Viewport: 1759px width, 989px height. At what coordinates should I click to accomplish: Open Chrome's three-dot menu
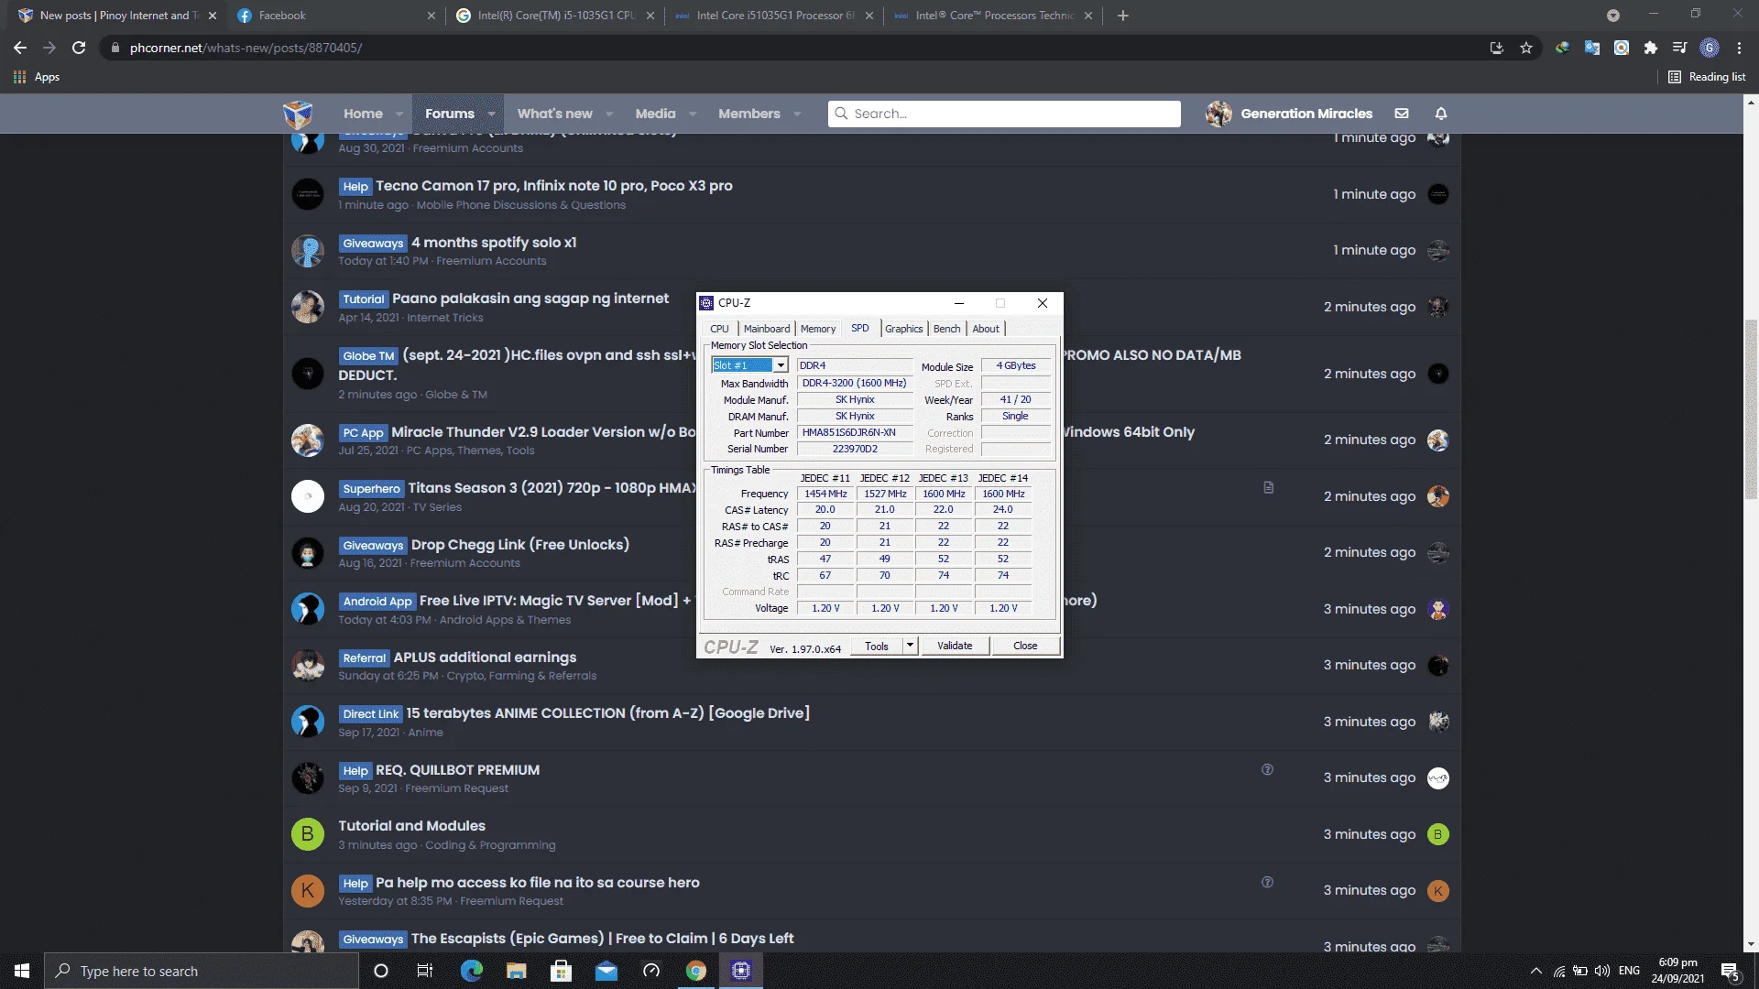click(1739, 48)
